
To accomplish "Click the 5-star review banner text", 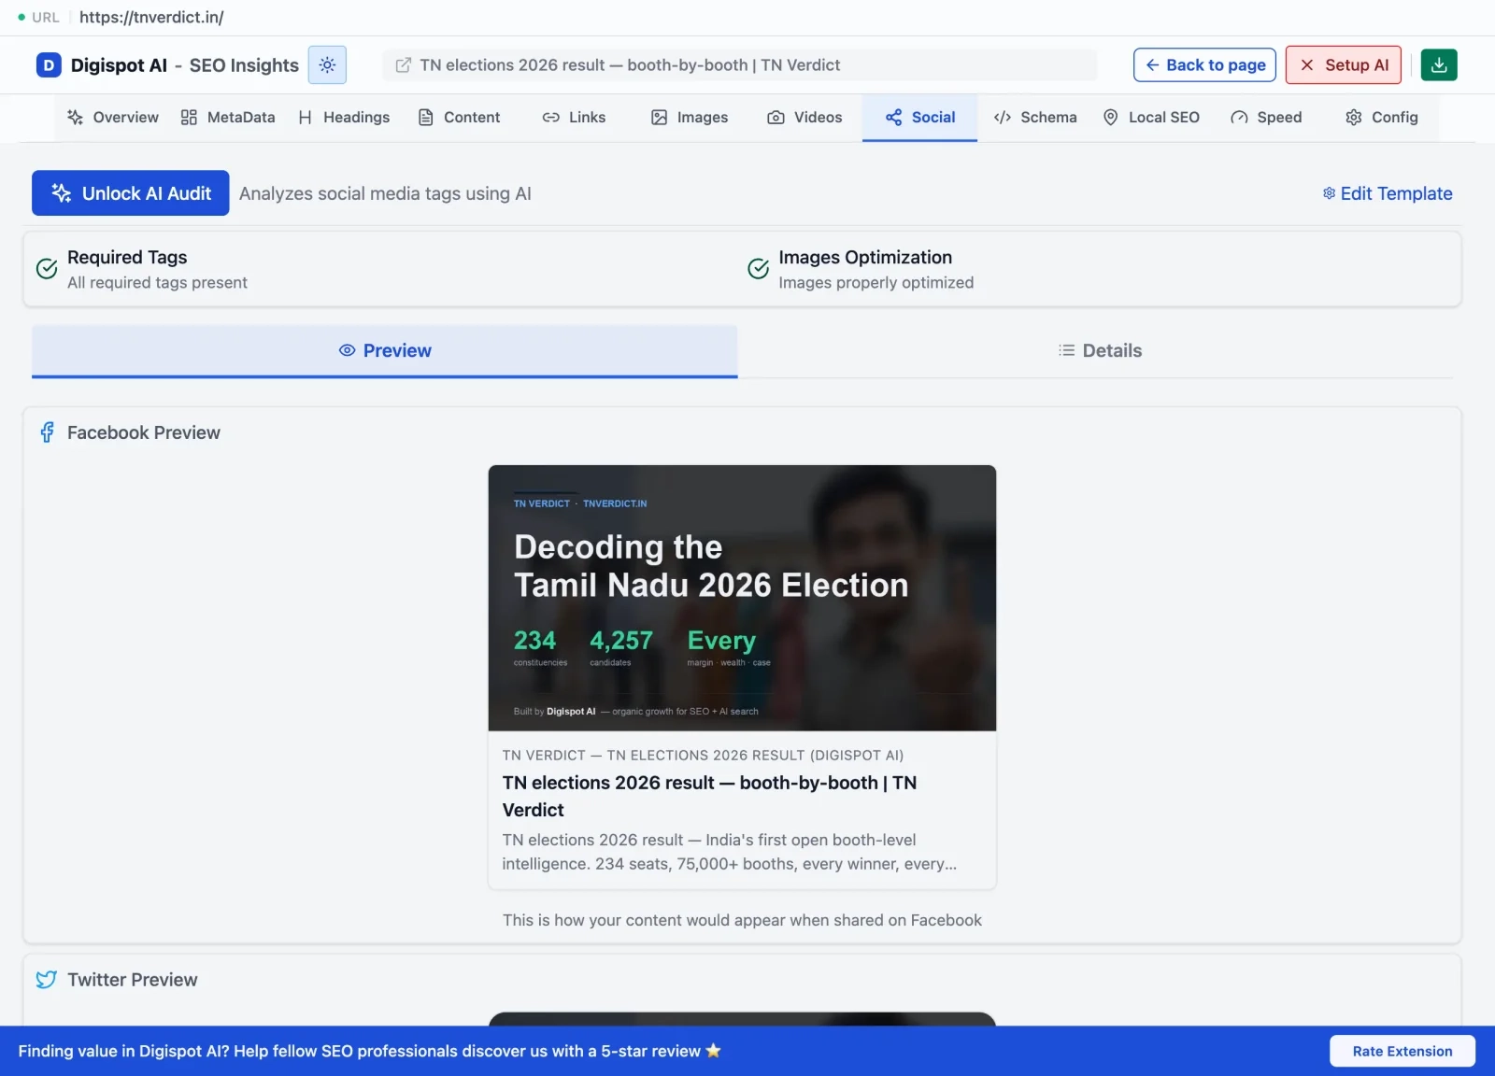I will click(x=369, y=1051).
